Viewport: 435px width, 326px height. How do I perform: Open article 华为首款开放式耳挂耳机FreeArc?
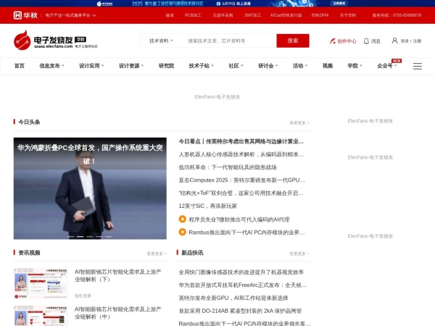tap(243, 285)
